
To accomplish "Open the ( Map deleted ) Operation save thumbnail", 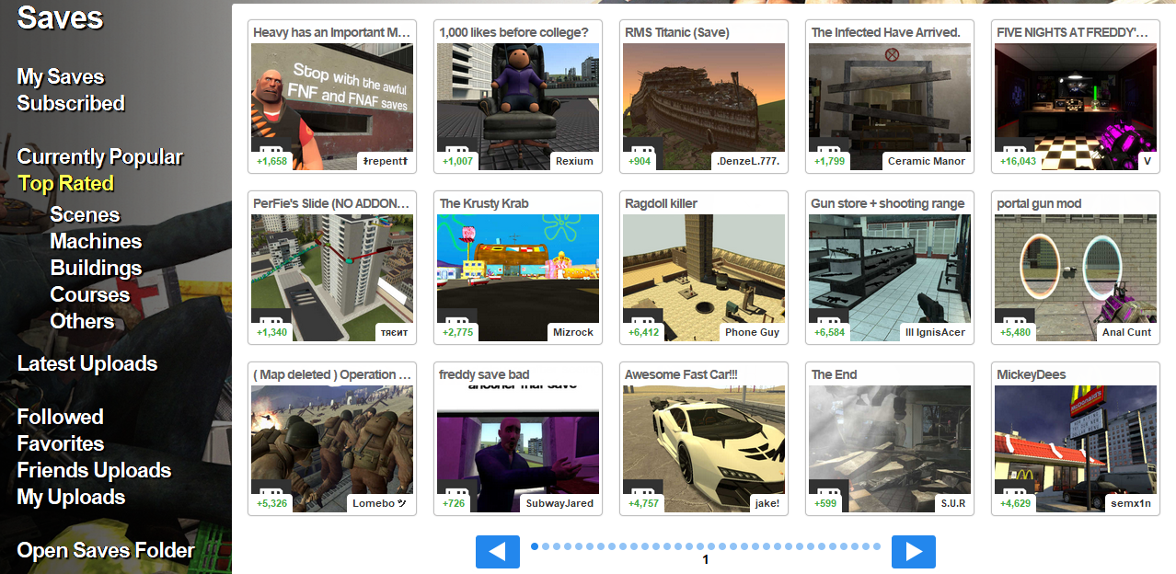I will [x=332, y=449].
